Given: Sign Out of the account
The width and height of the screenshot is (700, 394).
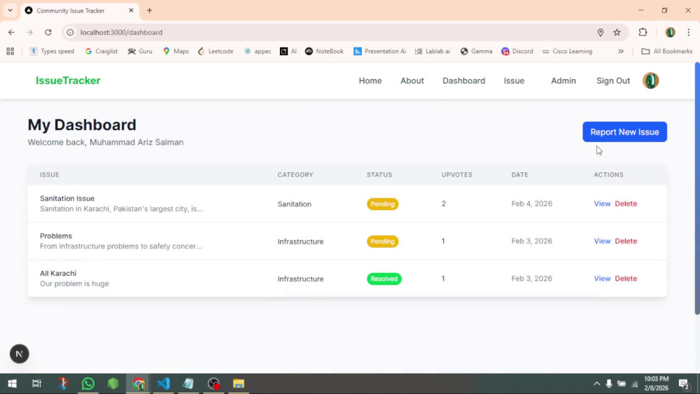Looking at the screenshot, I should pos(613,80).
